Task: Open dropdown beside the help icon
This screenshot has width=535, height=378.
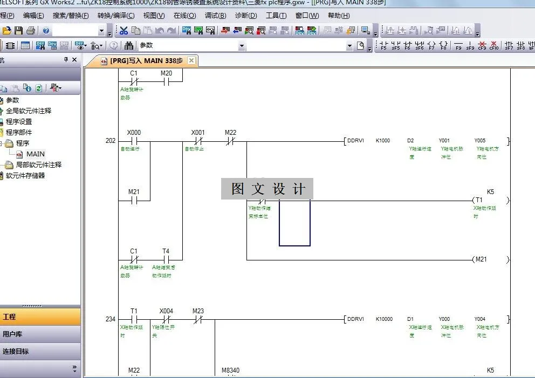Action: click(x=101, y=31)
